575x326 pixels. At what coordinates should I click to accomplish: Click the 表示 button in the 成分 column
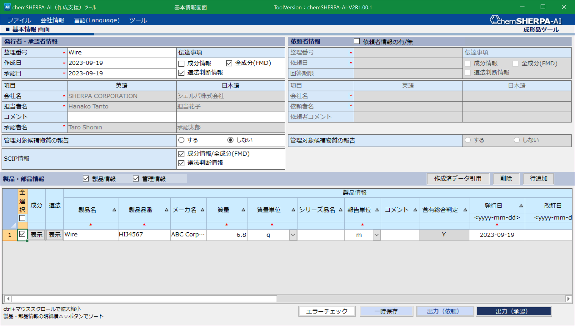[36, 235]
